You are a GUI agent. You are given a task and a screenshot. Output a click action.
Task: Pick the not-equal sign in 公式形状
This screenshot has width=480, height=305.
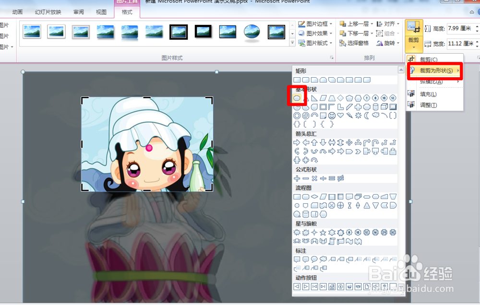point(340,178)
